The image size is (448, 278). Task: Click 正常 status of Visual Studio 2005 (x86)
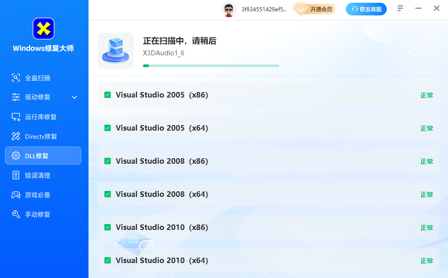pyautogui.click(x=427, y=95)
